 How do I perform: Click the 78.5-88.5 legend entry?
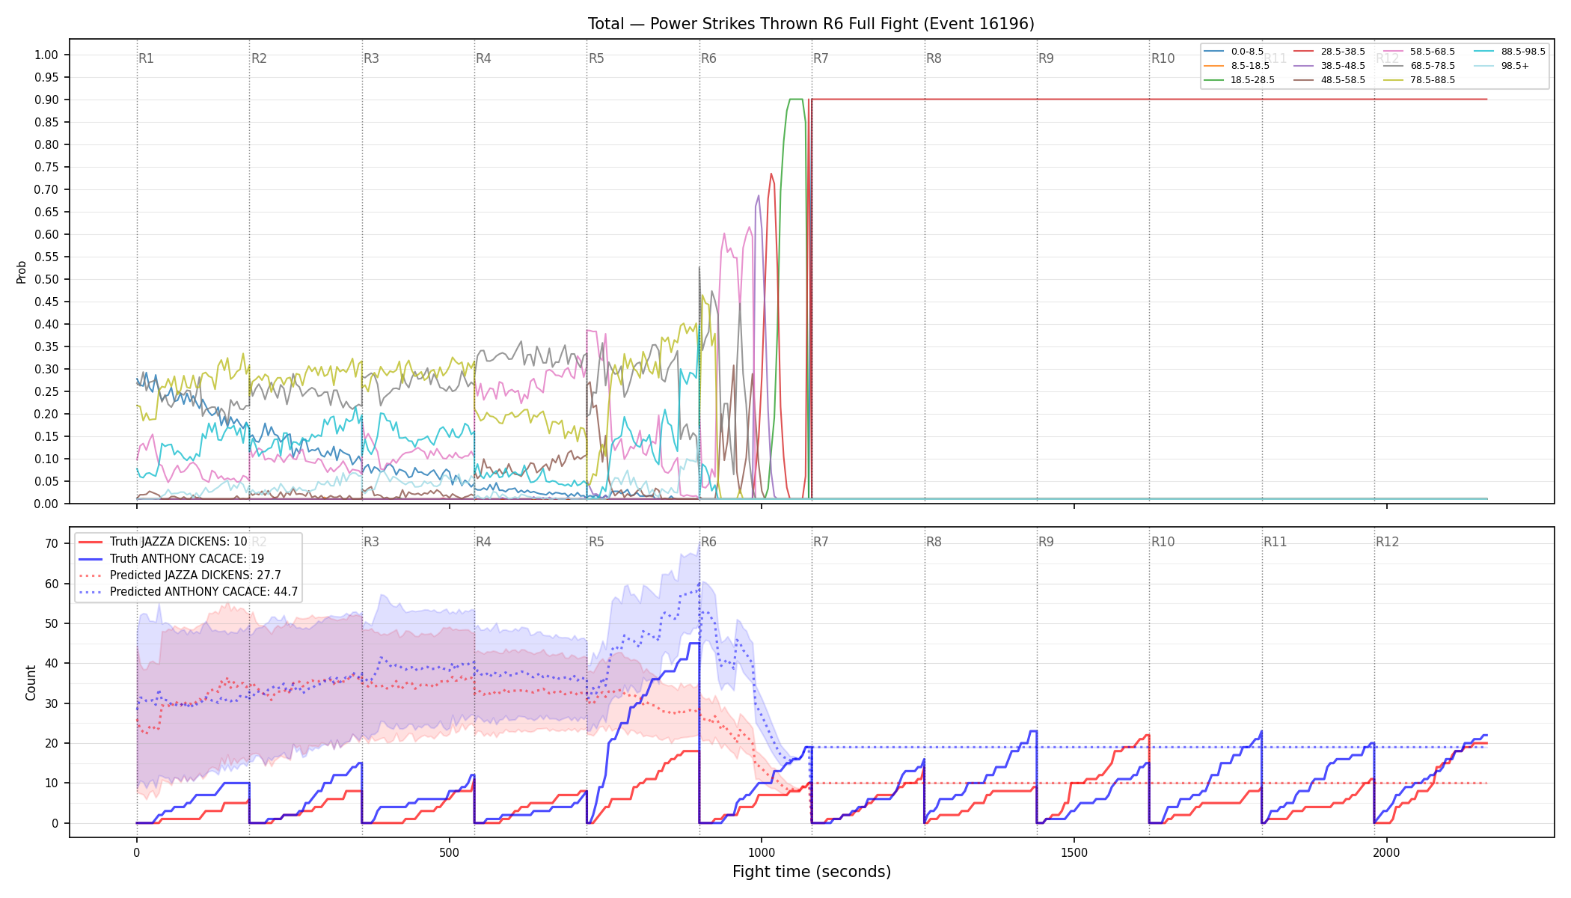1418,80
